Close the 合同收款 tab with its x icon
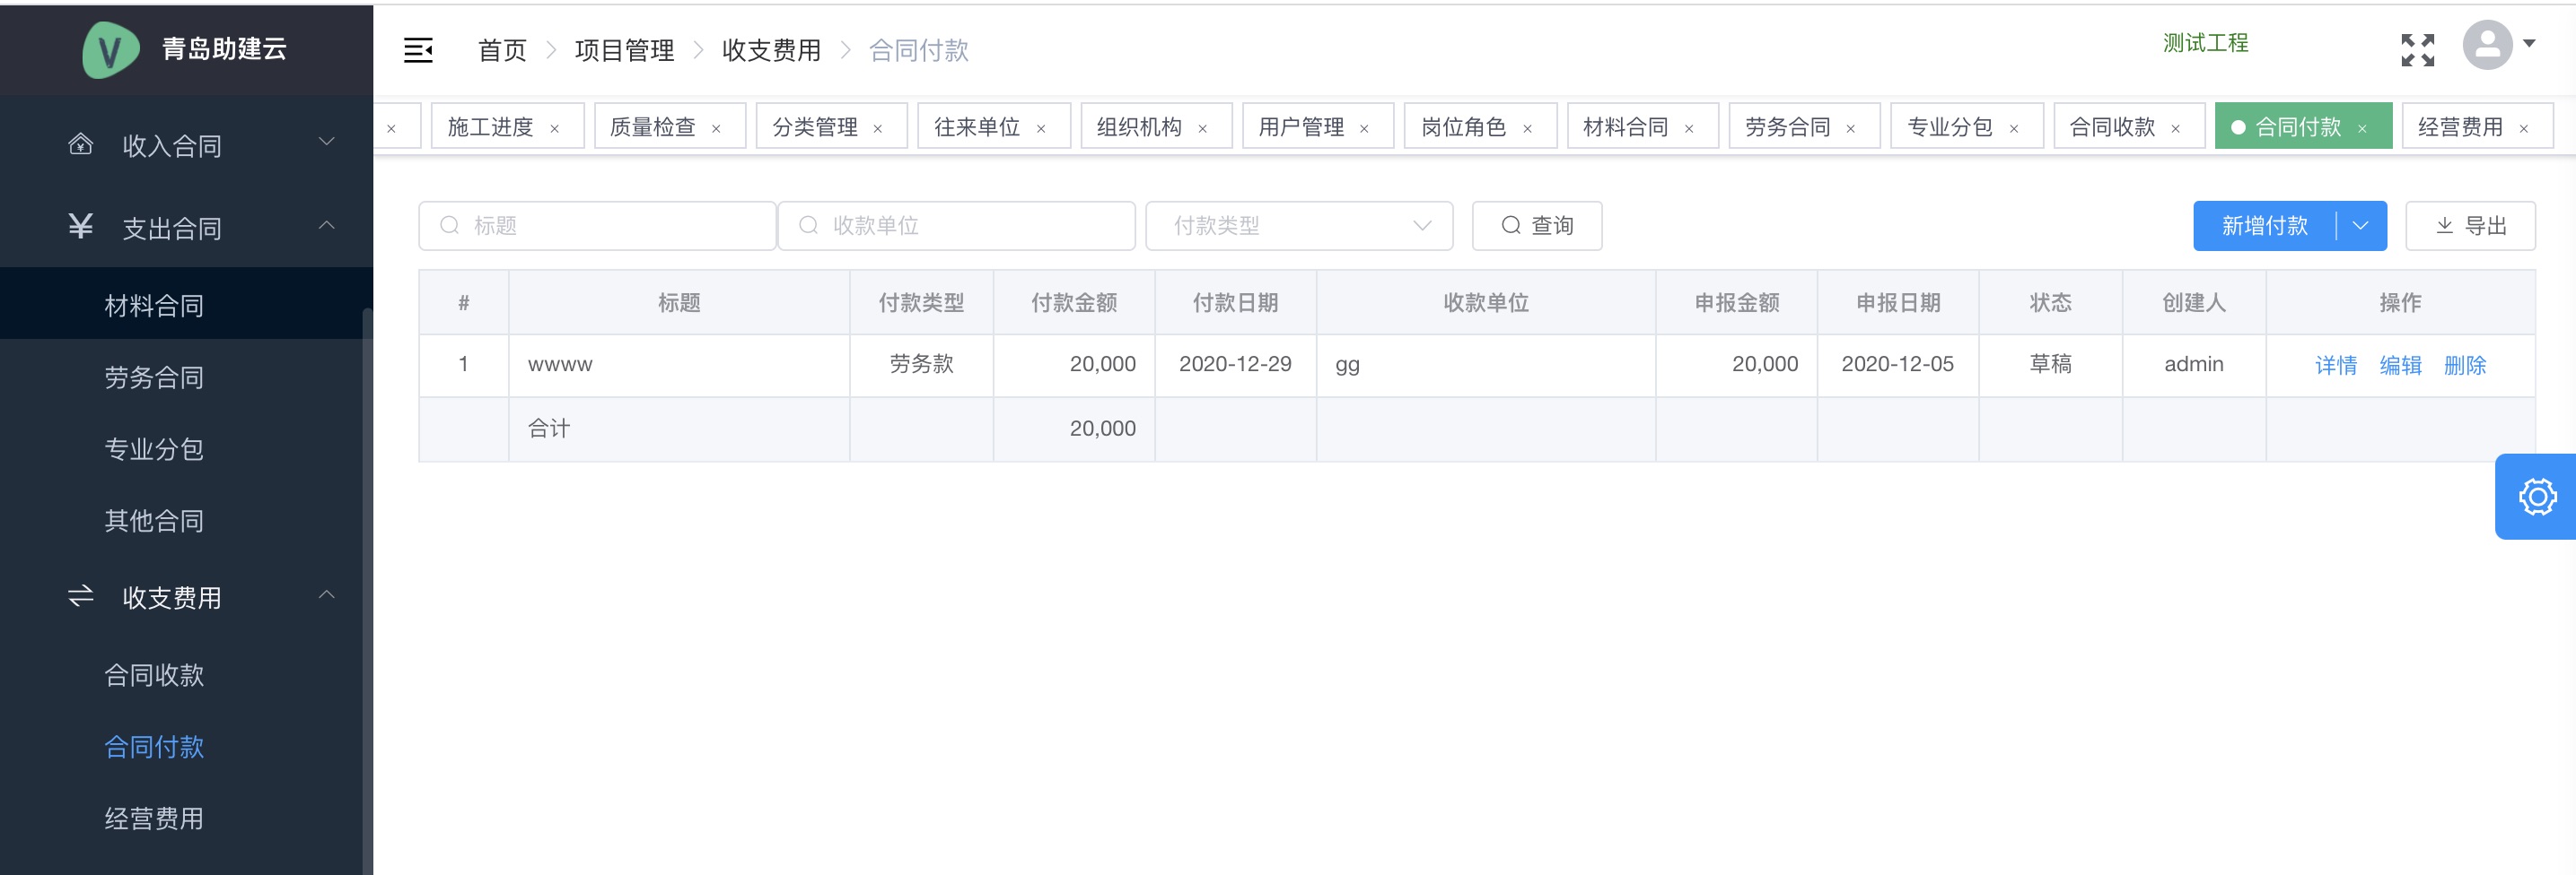The image size is (2576, 875). click(2175, 129)
